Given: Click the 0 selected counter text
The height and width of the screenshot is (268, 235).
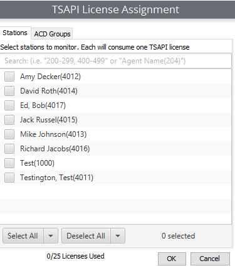Looking at the screenshot, I should pyautogui.click(x=178, y=236).
